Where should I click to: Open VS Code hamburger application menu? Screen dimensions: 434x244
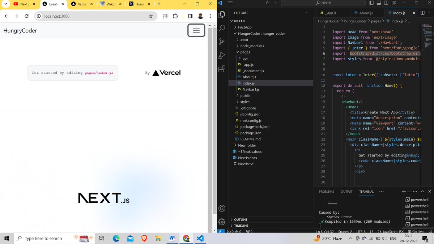[x=230, y=3]
